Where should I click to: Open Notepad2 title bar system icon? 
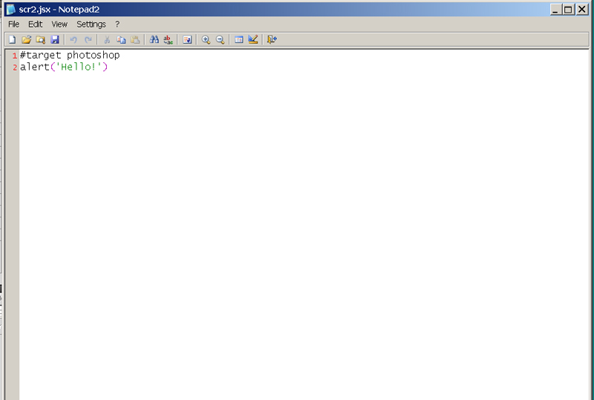(x=11, y=9)
